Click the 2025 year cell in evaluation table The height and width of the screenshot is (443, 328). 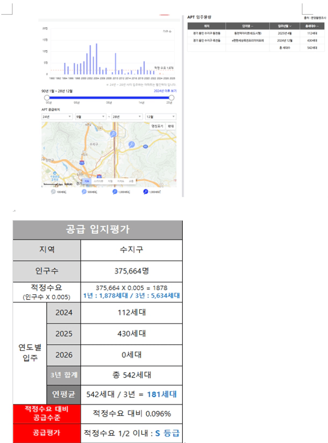[x=64, y=334]
